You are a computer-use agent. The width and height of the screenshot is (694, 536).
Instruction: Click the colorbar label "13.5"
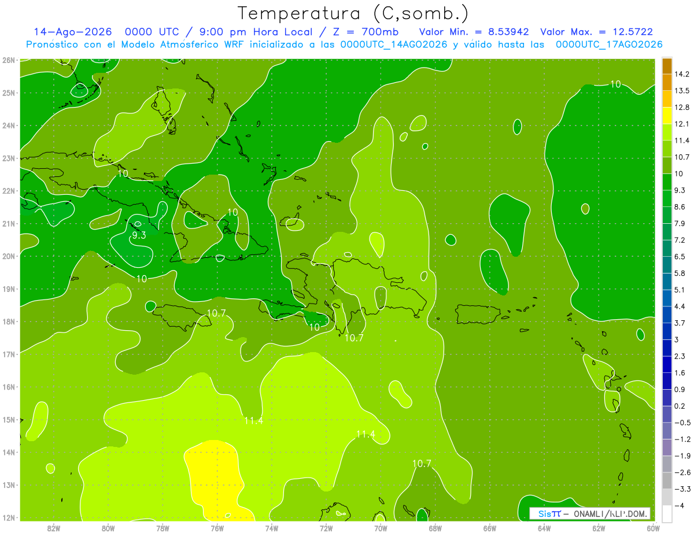tap(682, 91)
